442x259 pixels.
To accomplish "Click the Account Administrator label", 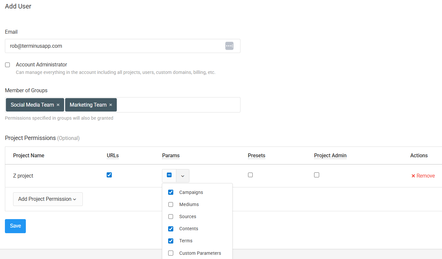I will click(42, 65).
